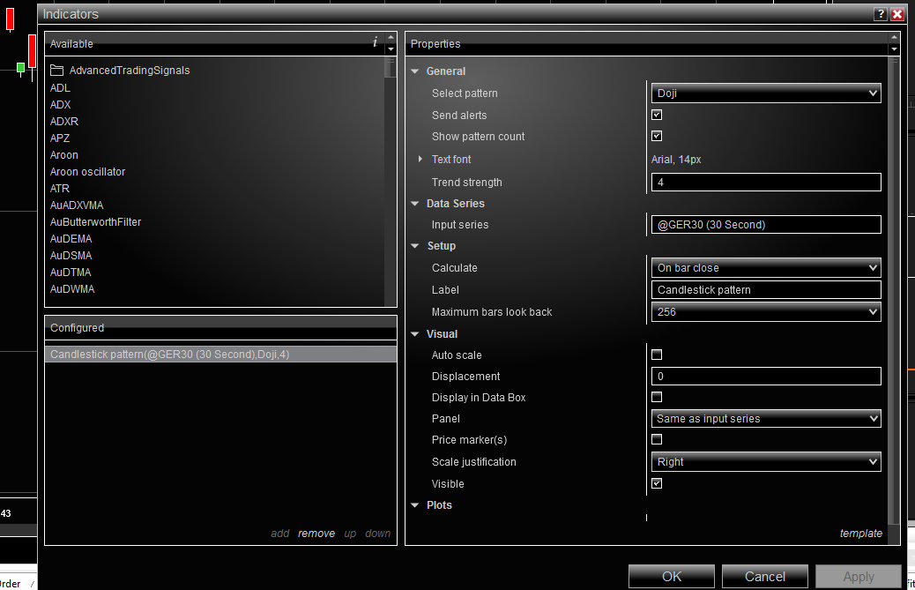The width and height of the screenshot is (915, 590).
Task: Select ATR in Available list
Action: coord(60,189)
